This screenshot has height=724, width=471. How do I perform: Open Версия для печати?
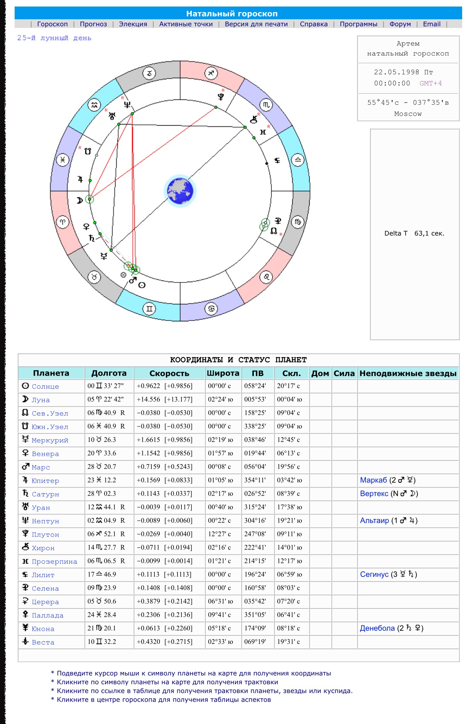pos(256,24)
